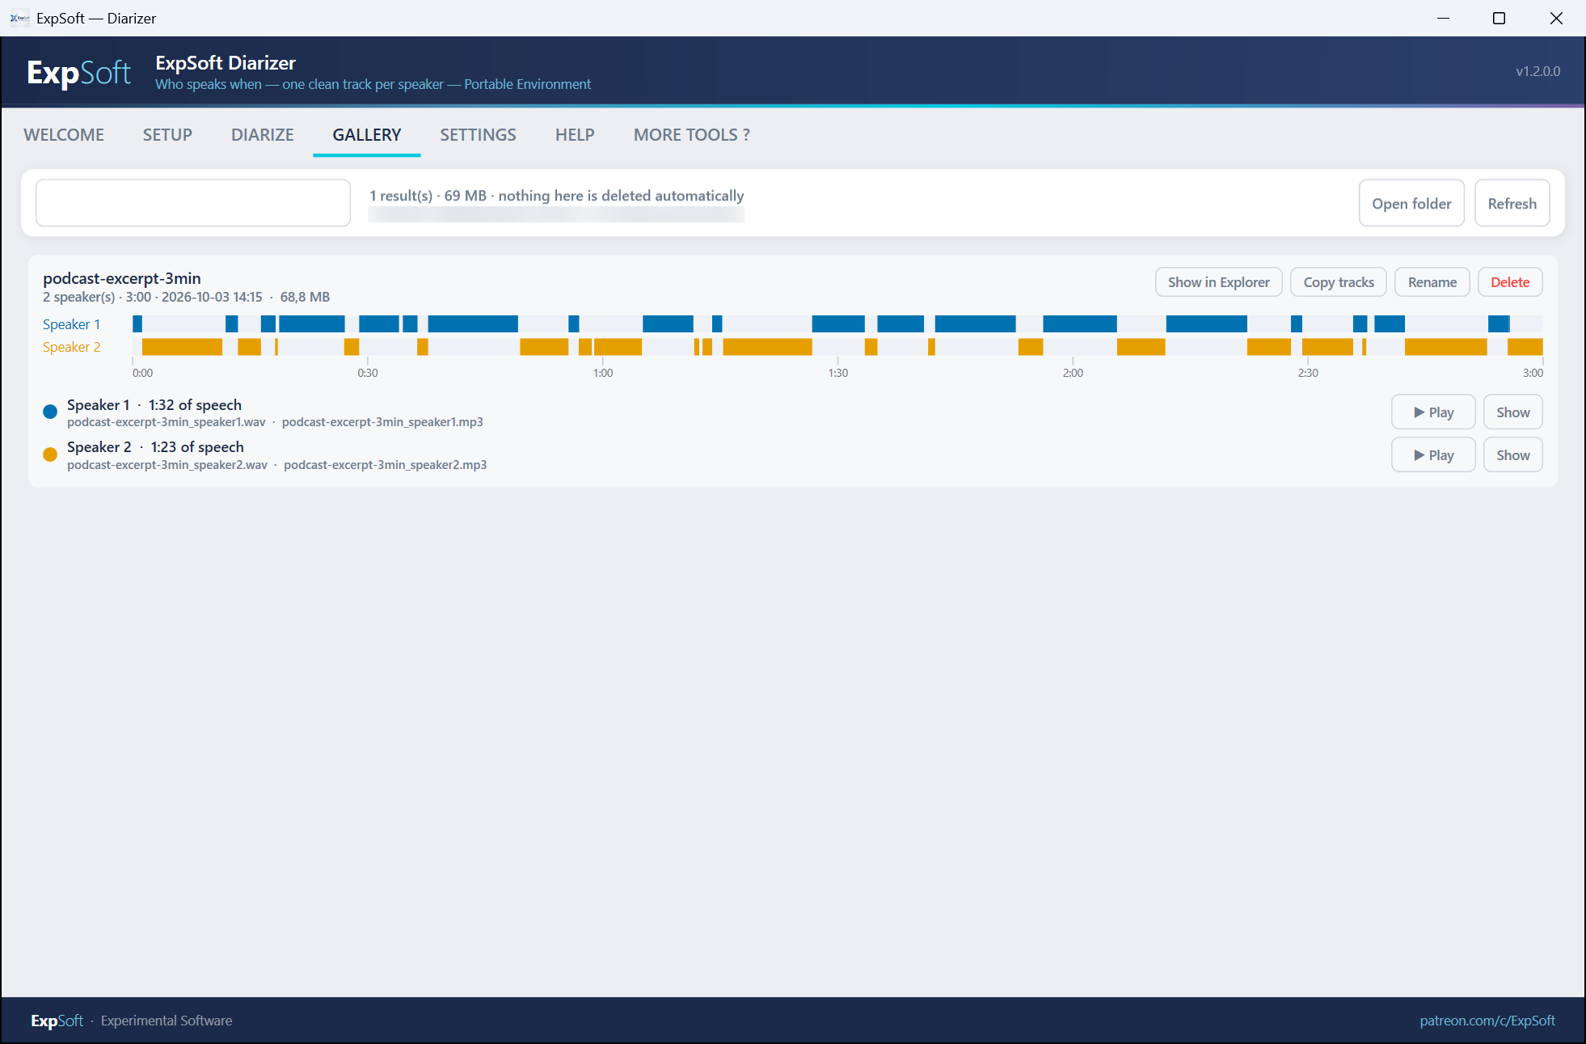
Task: Rename the podcast-excerpt-3min result
Action: [1432, 282]
